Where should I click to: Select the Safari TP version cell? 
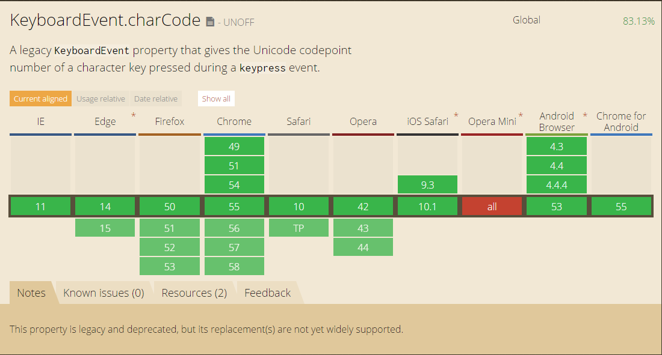299,228
